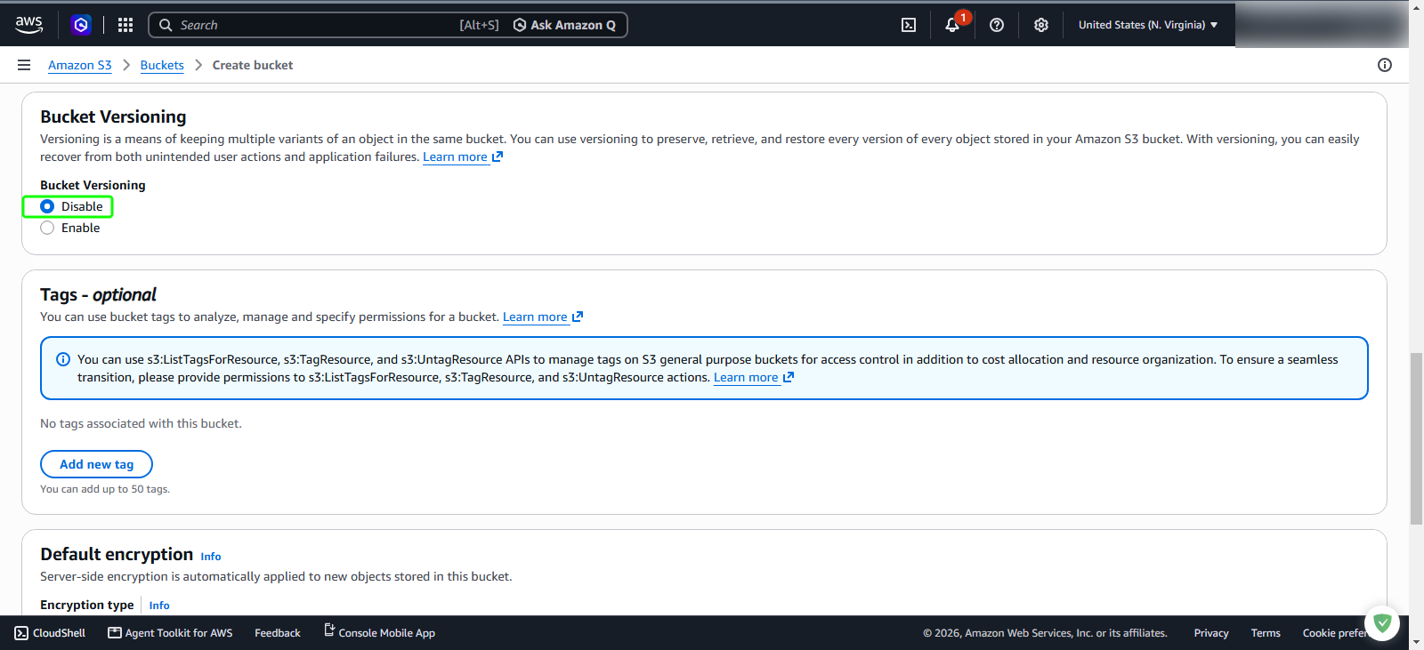Click the Feedback footer link
Screen dimensions: 1424x650
pos(278,633)
